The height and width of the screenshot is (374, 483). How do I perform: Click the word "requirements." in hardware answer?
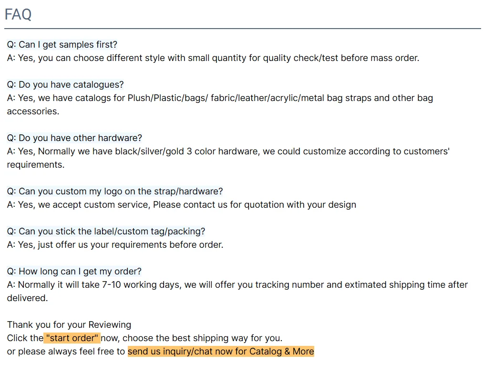(36, 165)
